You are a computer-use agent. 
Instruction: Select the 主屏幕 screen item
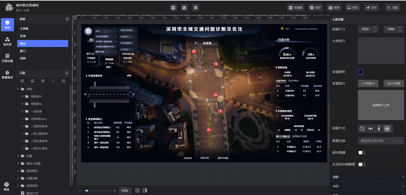click(24, 29)
